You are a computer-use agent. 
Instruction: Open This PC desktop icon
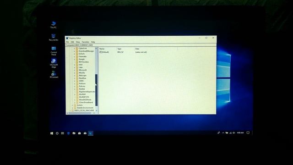(53, 25)
